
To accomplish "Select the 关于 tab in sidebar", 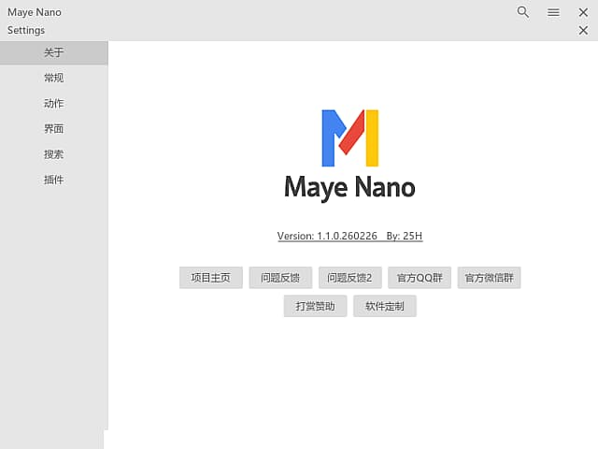I will point(53,52).
